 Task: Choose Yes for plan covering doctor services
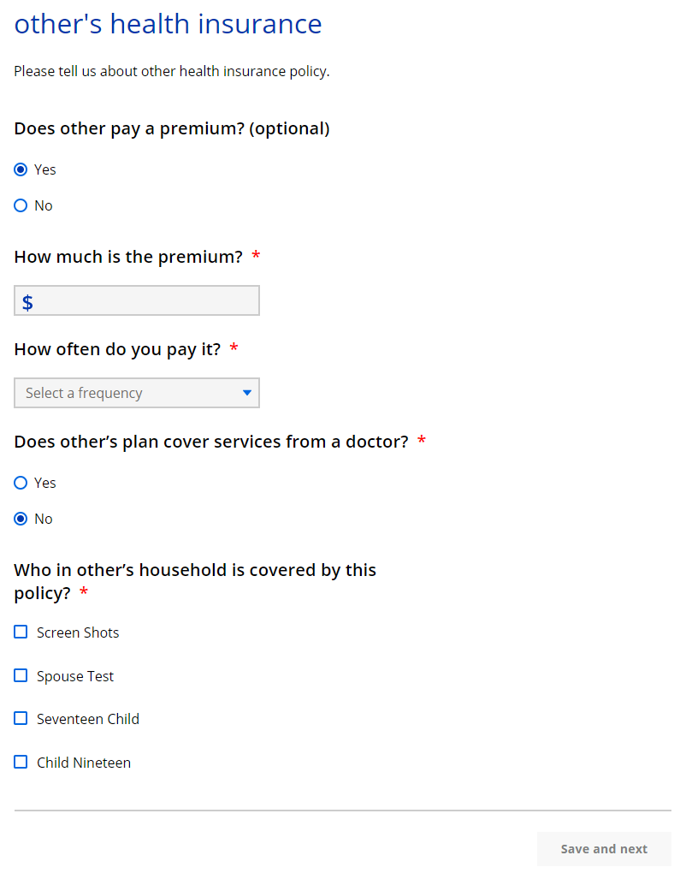click(x=21, y=483)
